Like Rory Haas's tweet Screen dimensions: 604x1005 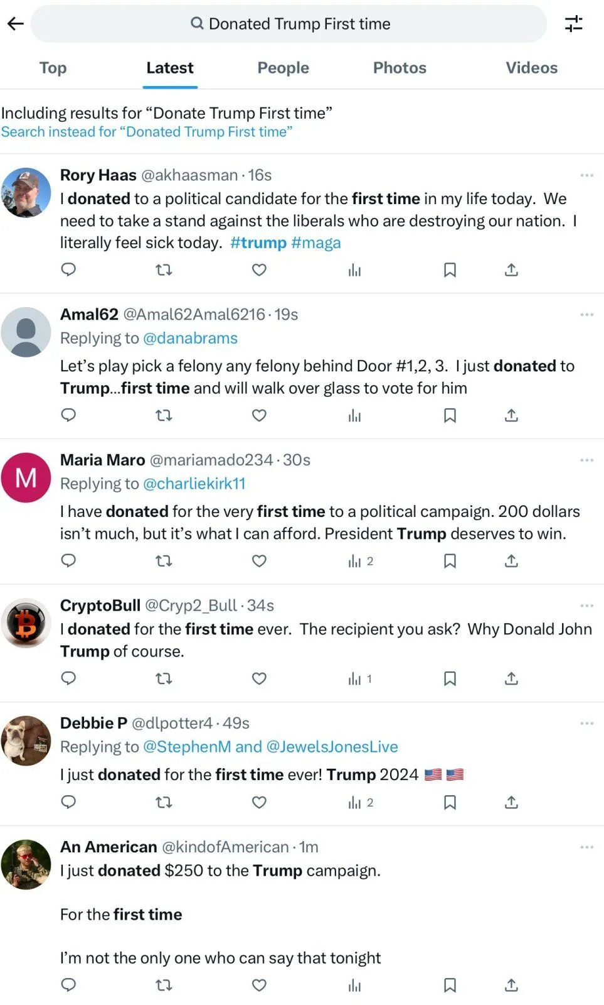(259, 270)
